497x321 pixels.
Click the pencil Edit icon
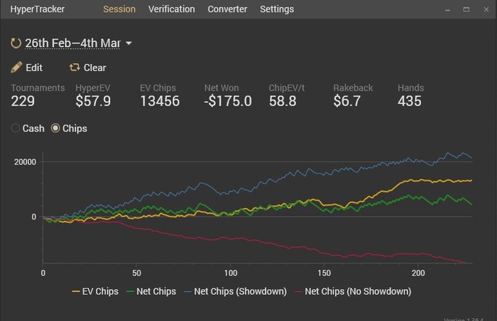[16, 67]
